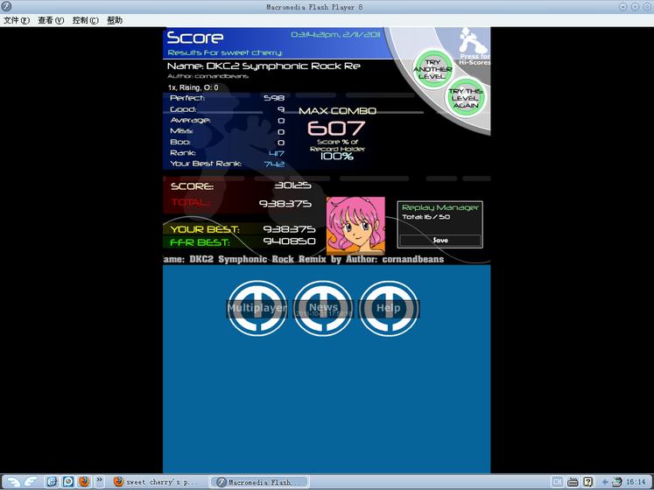This screenshot has height=490, width=654.
Task: Click the Perfect count 598
Action: coord(274,98)
